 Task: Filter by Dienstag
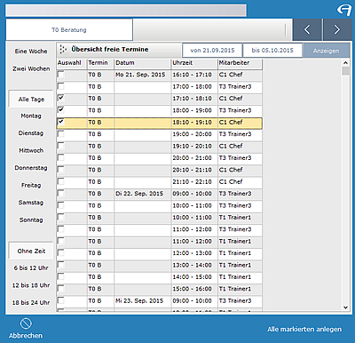pyautogui.click(x=31, y=133)
